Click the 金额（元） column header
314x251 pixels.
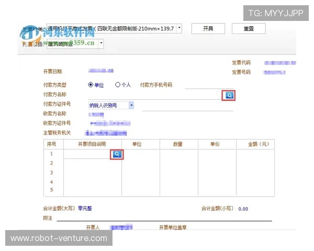(x=259, y=144)
